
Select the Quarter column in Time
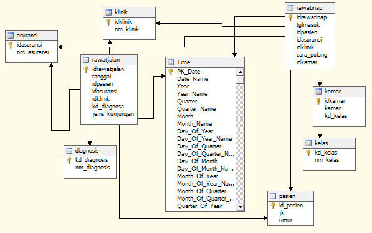[187, 102]
